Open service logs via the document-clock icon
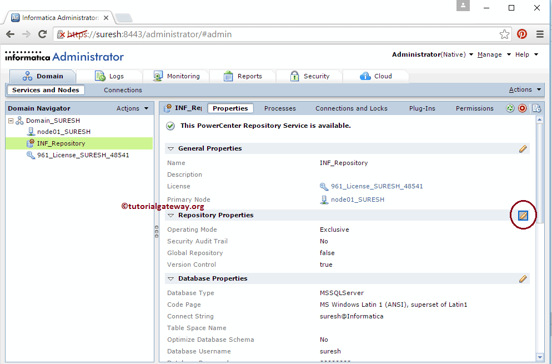This screenshot has height=364, width=552. click(x=536, y=108)
